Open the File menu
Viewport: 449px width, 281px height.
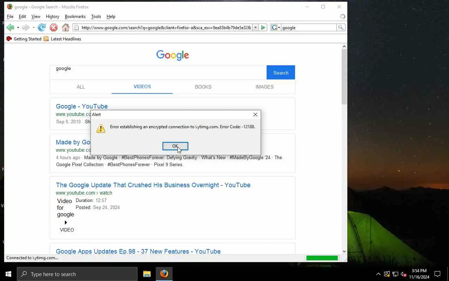(x=10, y=17)
